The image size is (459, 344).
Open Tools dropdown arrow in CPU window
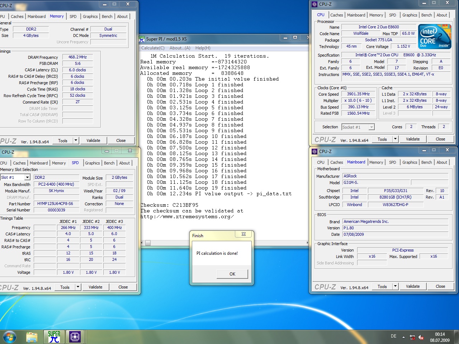tap(396, 139)
